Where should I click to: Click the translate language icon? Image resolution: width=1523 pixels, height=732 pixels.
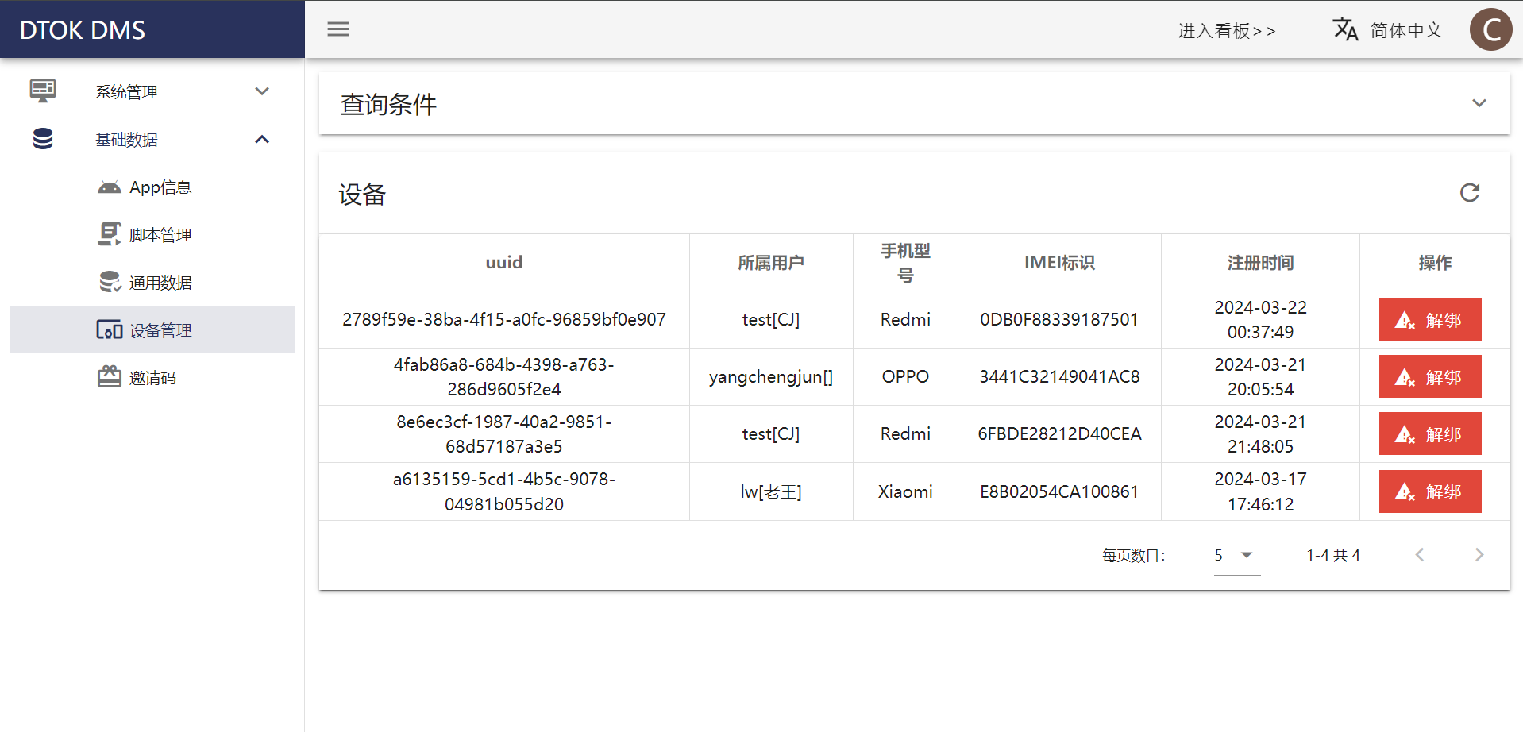coord(1345,29)
